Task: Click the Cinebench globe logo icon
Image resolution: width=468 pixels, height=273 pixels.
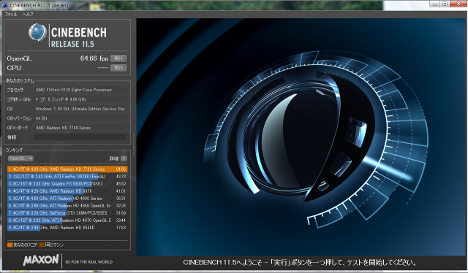Action: click(x=37, y=33)
